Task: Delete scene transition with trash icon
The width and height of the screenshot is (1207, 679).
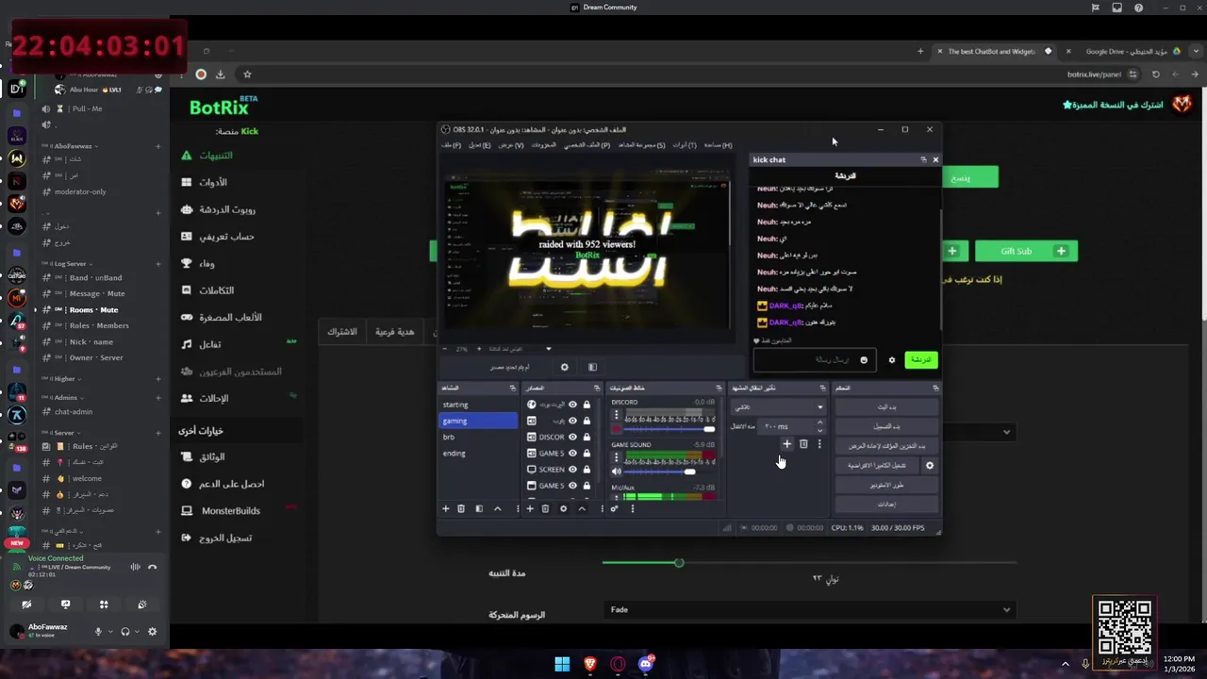Action: coord(803,444)
